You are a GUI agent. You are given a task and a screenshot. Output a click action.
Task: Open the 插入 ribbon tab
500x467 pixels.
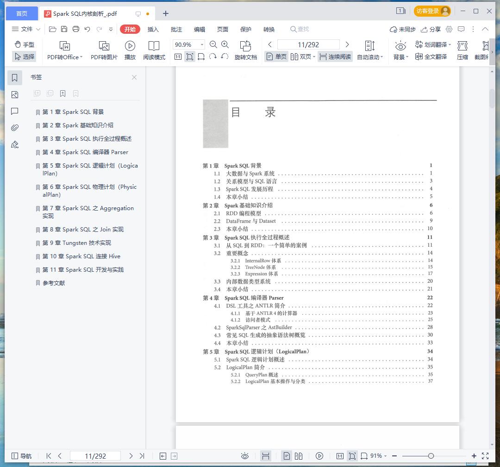(x=153, y=29)
